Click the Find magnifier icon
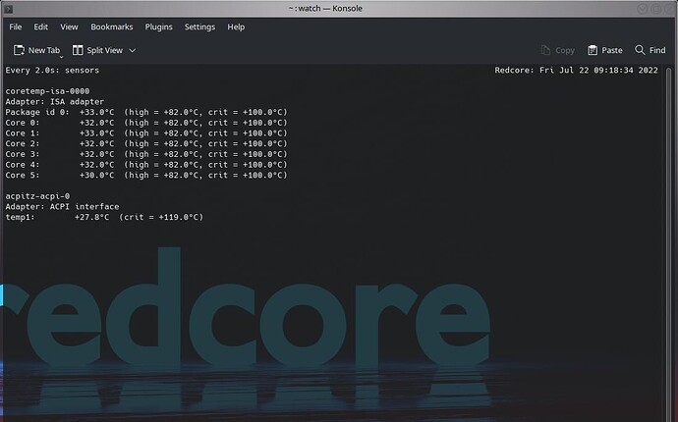The width and height of the screenshot is (678, 422). point(640,50)
